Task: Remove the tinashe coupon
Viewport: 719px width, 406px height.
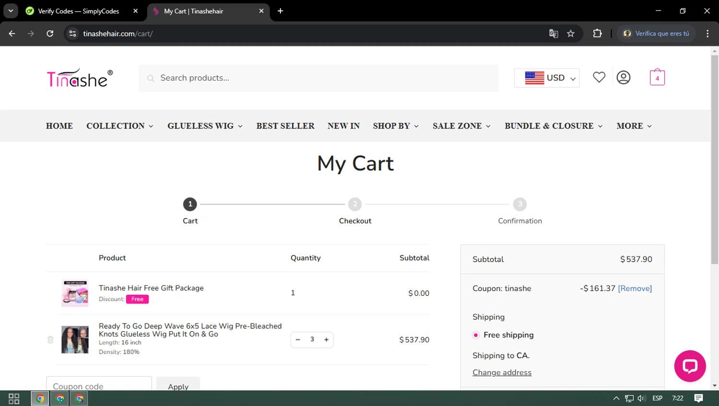Action: pyautogui.click(x=635, y=289)
